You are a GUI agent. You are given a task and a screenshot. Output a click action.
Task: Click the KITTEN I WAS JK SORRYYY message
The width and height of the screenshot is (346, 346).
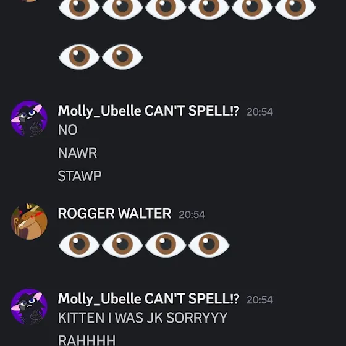[x=143, y=318]
